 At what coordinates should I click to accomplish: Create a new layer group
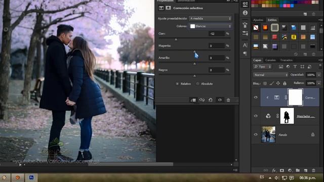point(298,170)
